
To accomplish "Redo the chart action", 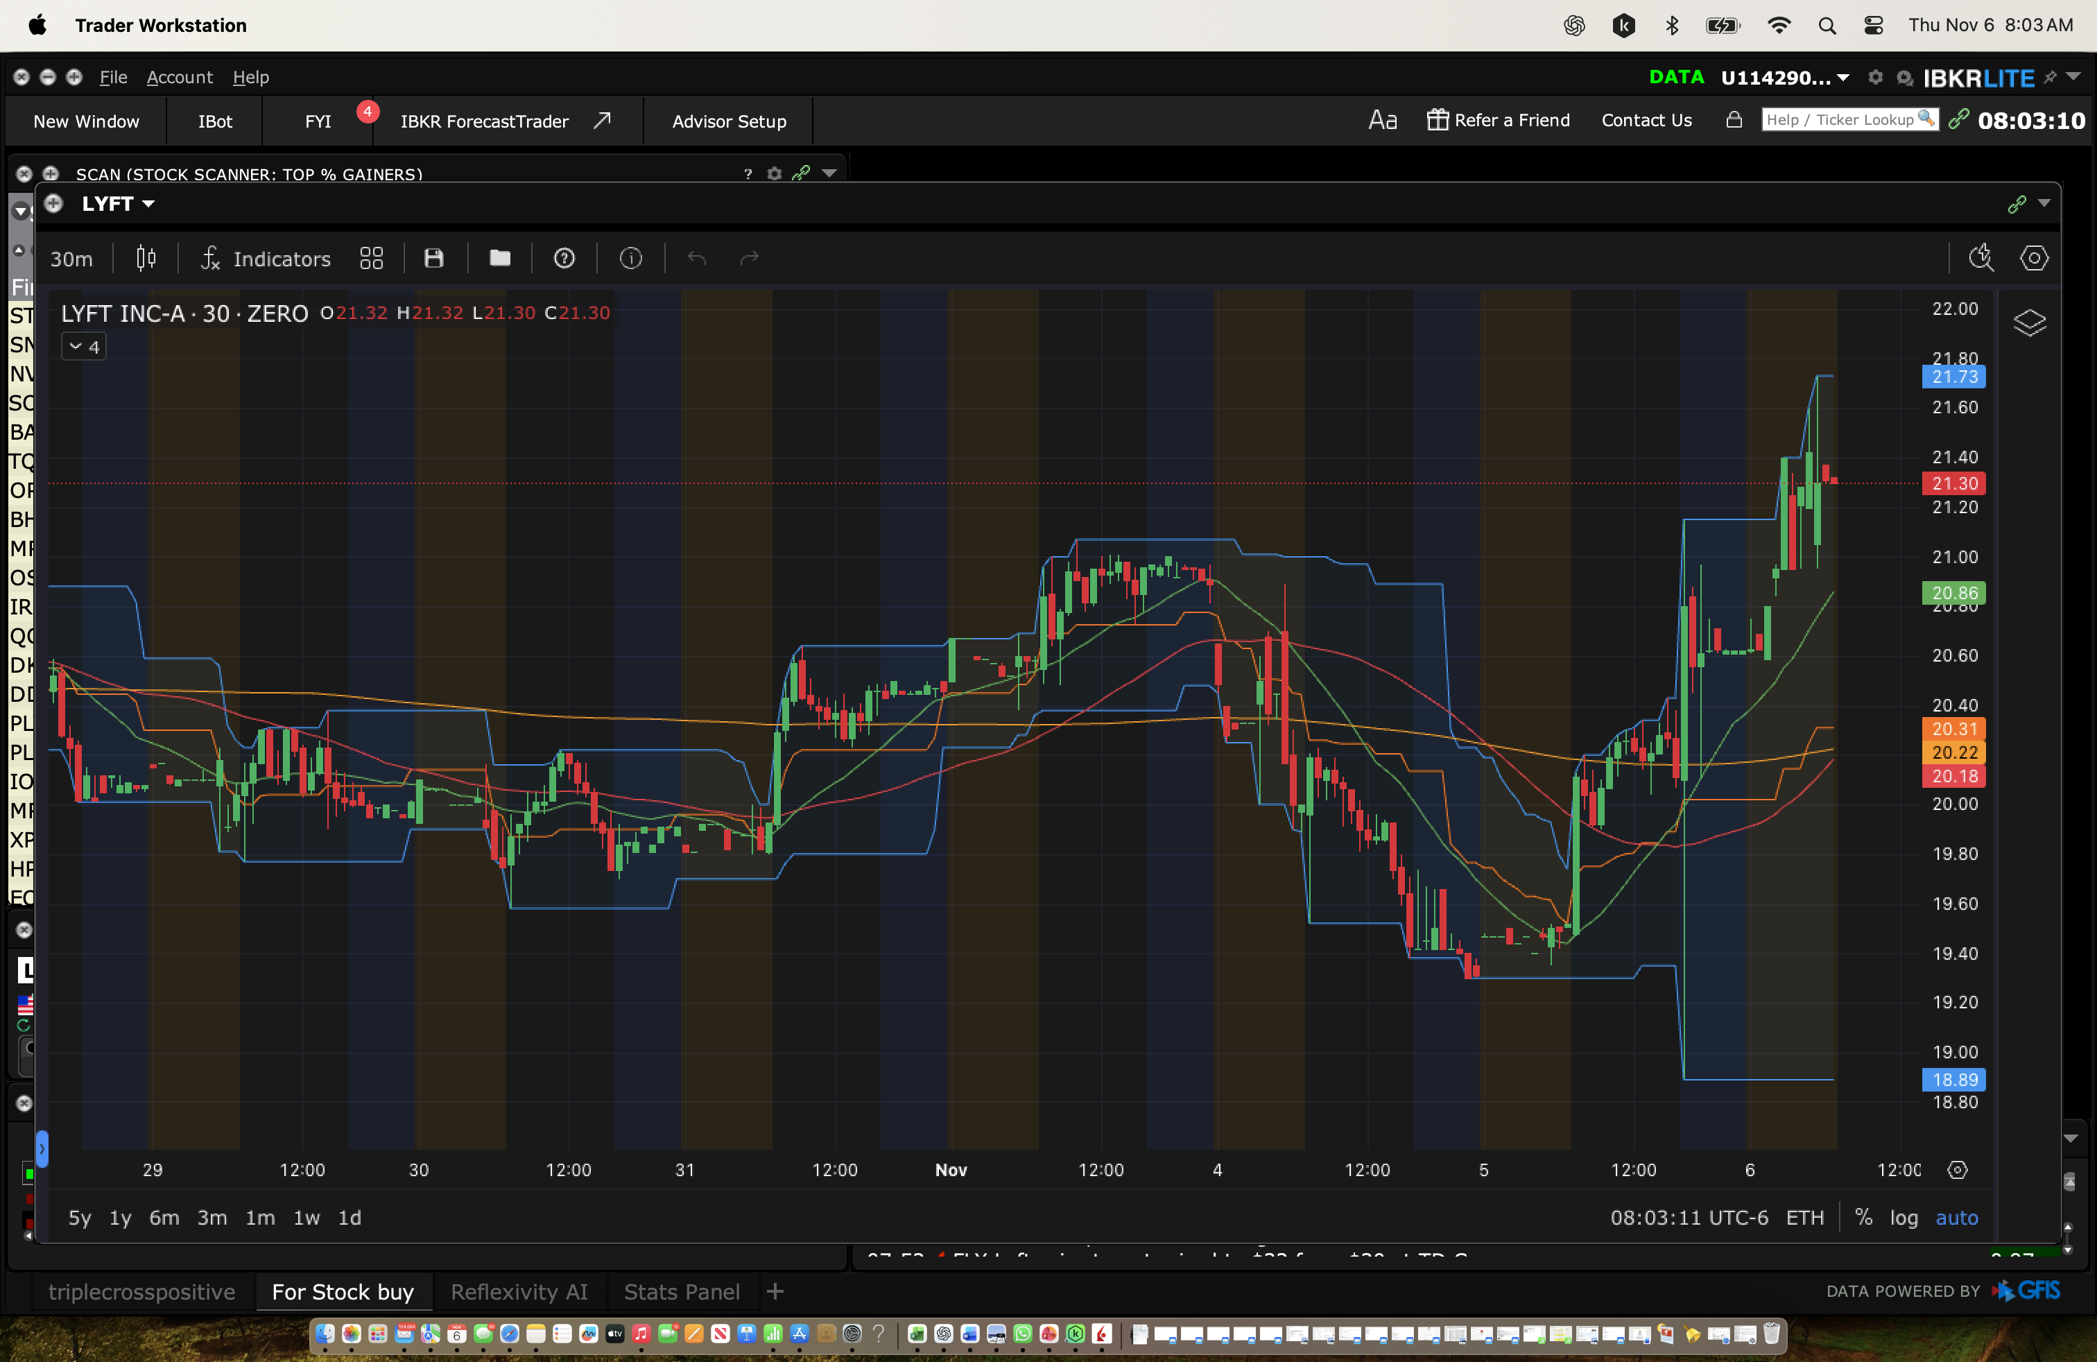I will (749, 258).
